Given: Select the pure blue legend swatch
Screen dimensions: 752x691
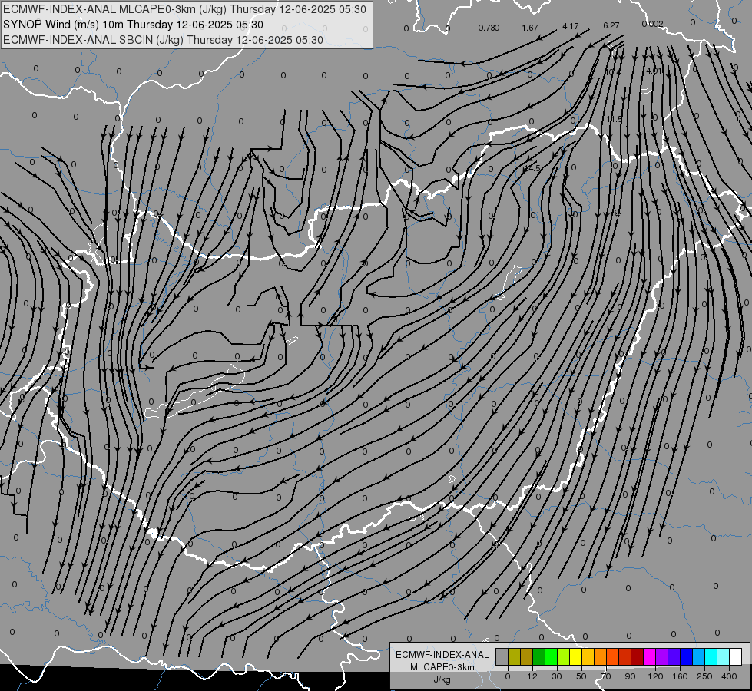Looking at the screenshot, I should point(687,656).
